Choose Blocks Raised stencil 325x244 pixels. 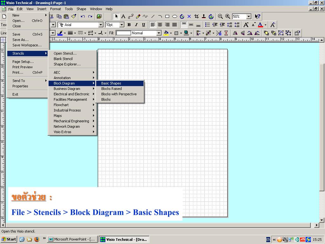[x=120, y=89]
